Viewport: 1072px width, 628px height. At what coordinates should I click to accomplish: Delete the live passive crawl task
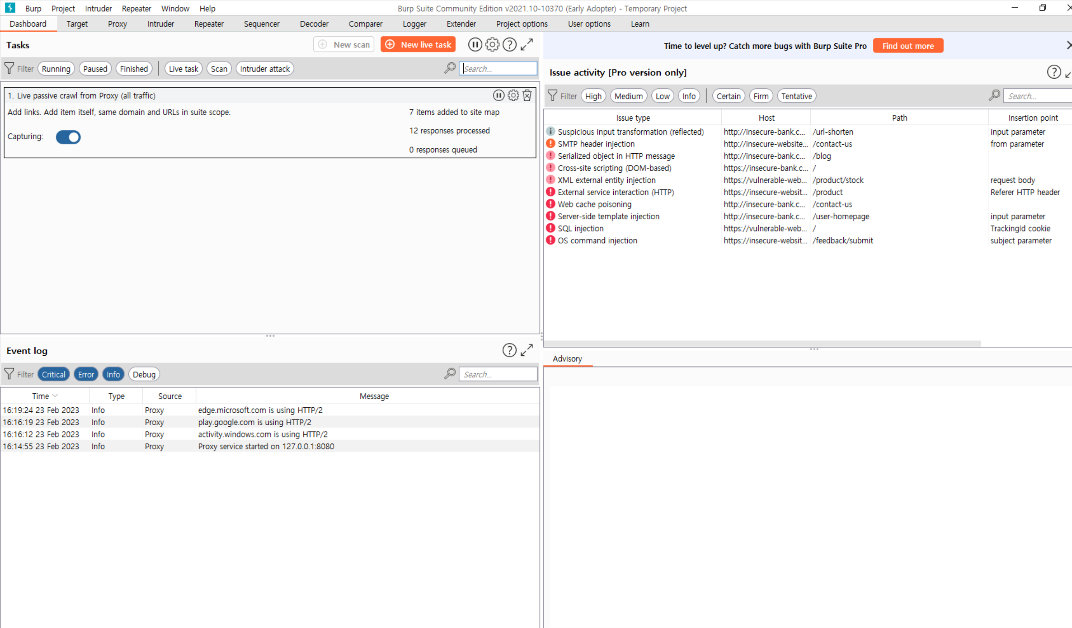point(527,95)
